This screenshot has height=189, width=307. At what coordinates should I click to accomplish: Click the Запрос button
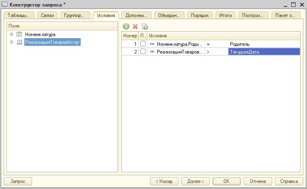18,181
